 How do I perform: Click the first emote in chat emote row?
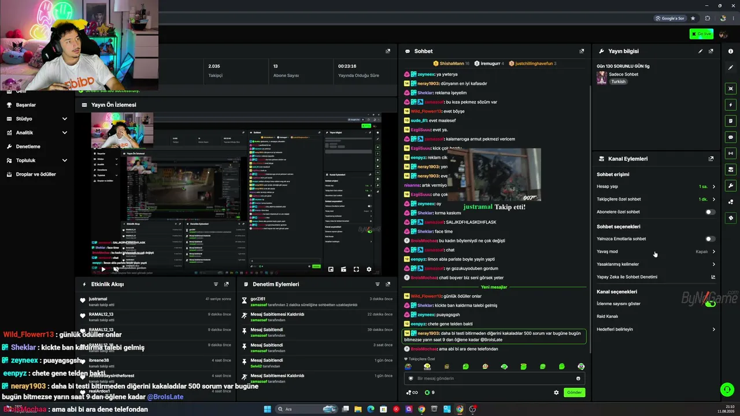[408, 367]
